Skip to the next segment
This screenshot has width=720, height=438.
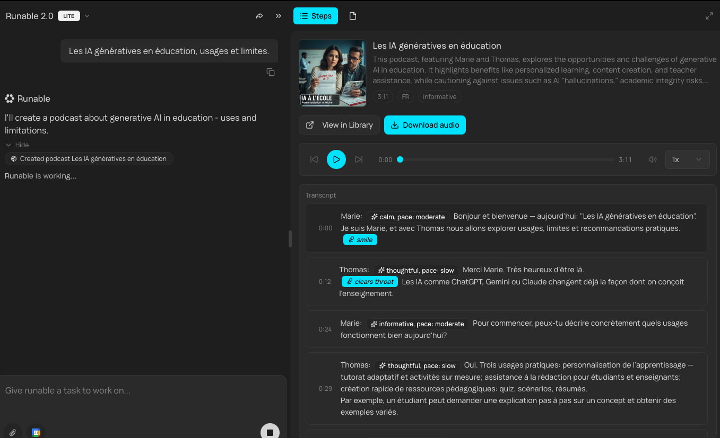[359, 159]
